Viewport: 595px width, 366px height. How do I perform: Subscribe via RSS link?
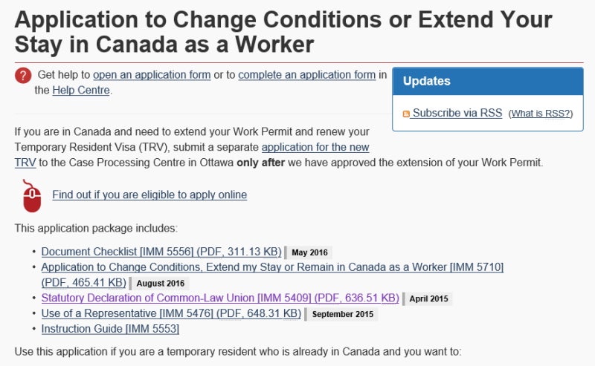[x=457, y=113]
